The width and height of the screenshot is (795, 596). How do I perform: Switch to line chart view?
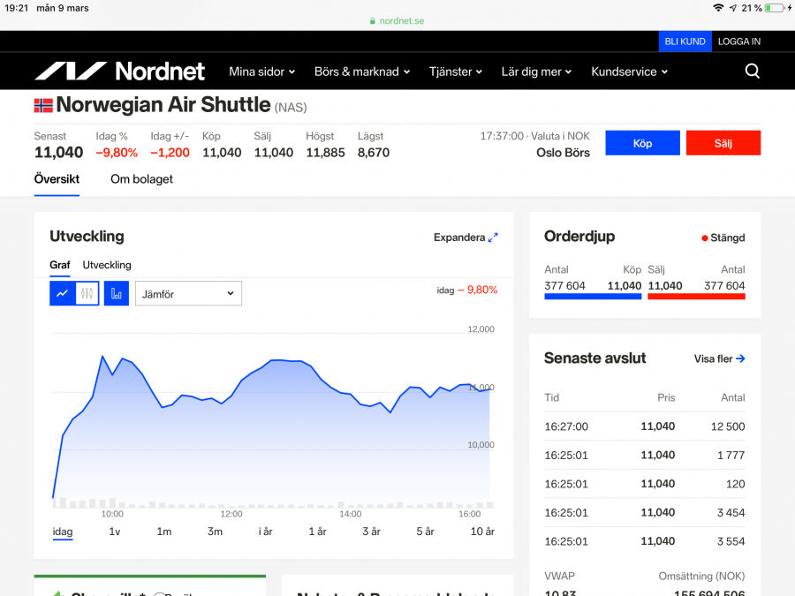[62, 293]
